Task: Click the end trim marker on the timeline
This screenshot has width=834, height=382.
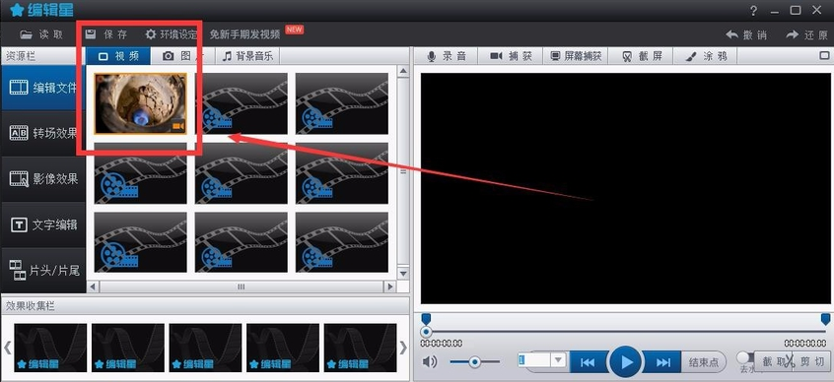Action: click(825, 319)
